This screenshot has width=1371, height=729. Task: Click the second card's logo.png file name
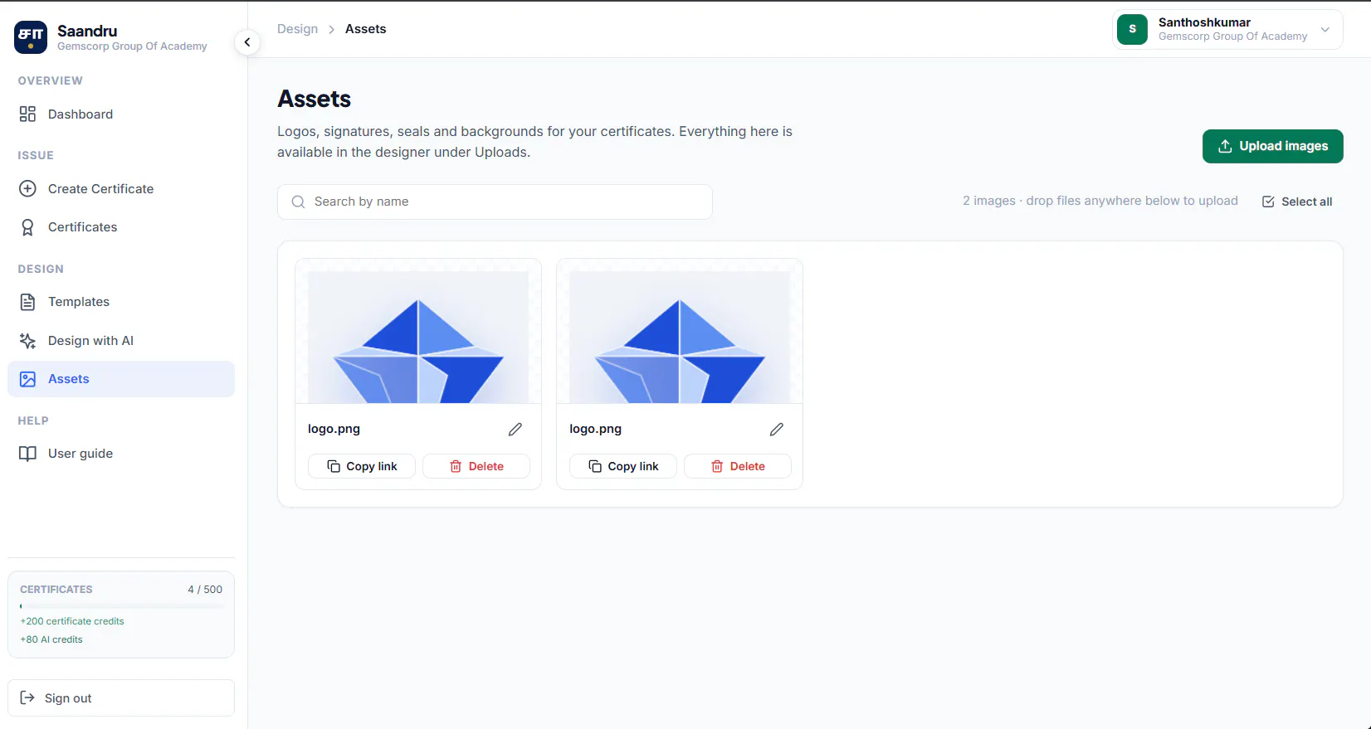[595, 429]
